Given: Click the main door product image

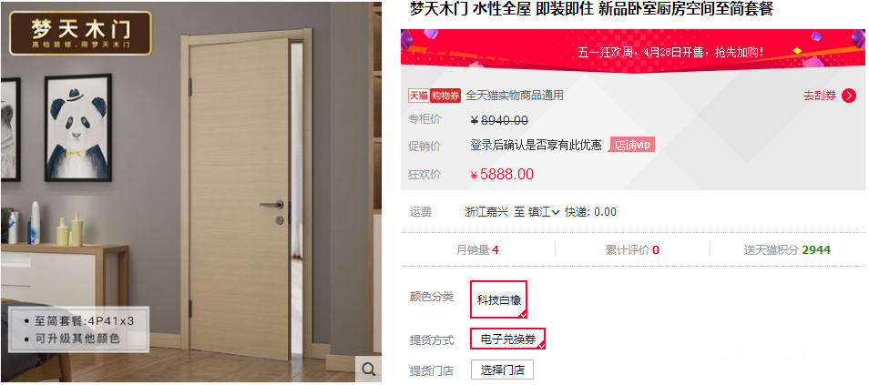Looking at the screenshot, I should [x=191, y=192].
